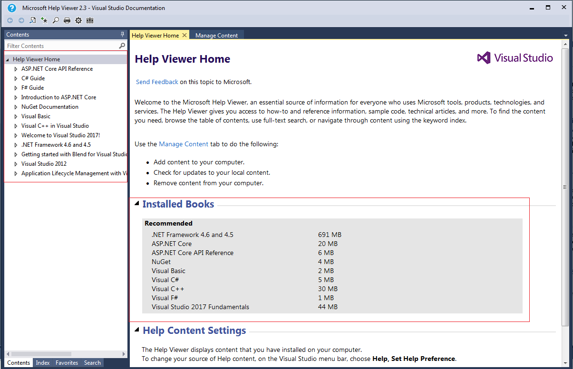Click the main page vertical scrollbar thumb
This screenshot has width=573, height=369.
point(565,187)
